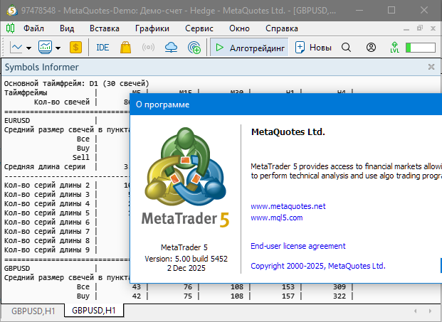Click the copy signals plus icon
The width and height of the screenshot is (442, 322).
tap(194, 48)
